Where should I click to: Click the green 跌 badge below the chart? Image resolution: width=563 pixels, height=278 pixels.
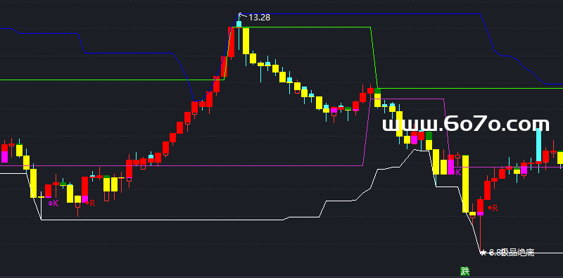pyautogui.click(x=465, y=271)
